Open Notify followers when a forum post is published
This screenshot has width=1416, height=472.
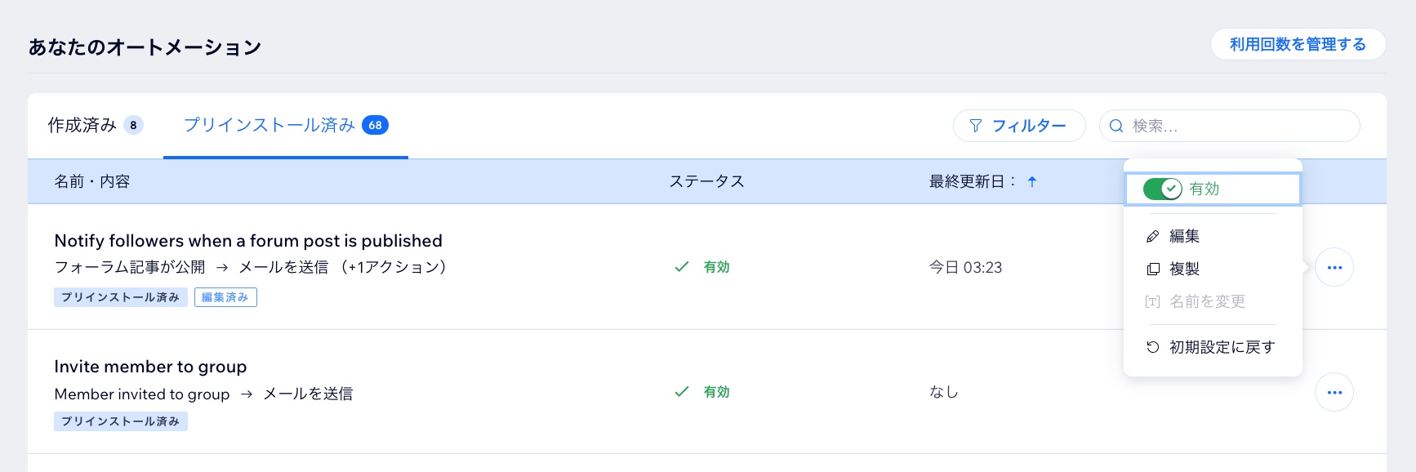pos(248,241)
